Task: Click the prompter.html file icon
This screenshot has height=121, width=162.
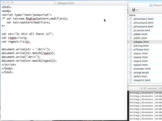Action: point(131,69)
